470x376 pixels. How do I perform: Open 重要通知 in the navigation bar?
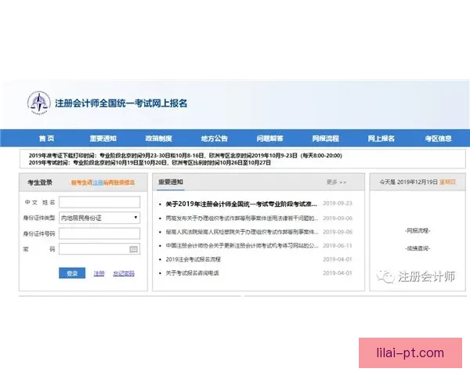click(103, 138)
